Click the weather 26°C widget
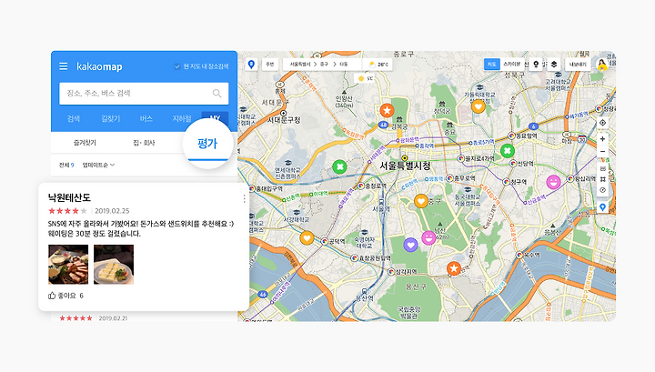This screenshot has height=372, width=655. [x=378, y=65]
